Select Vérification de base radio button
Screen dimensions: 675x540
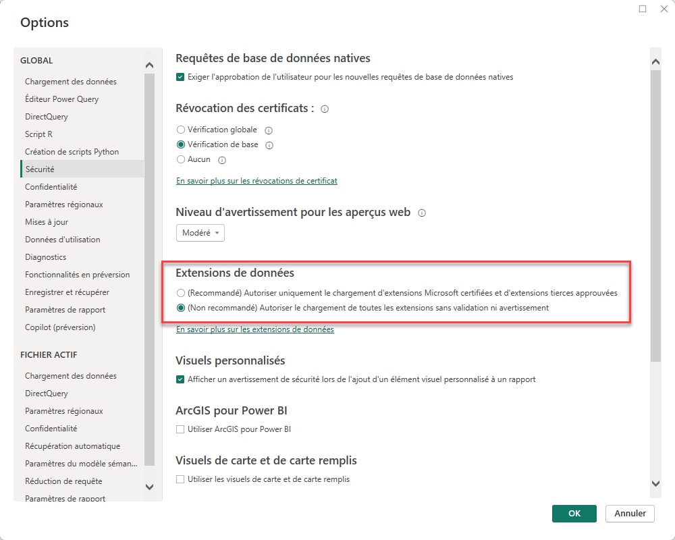181,144
